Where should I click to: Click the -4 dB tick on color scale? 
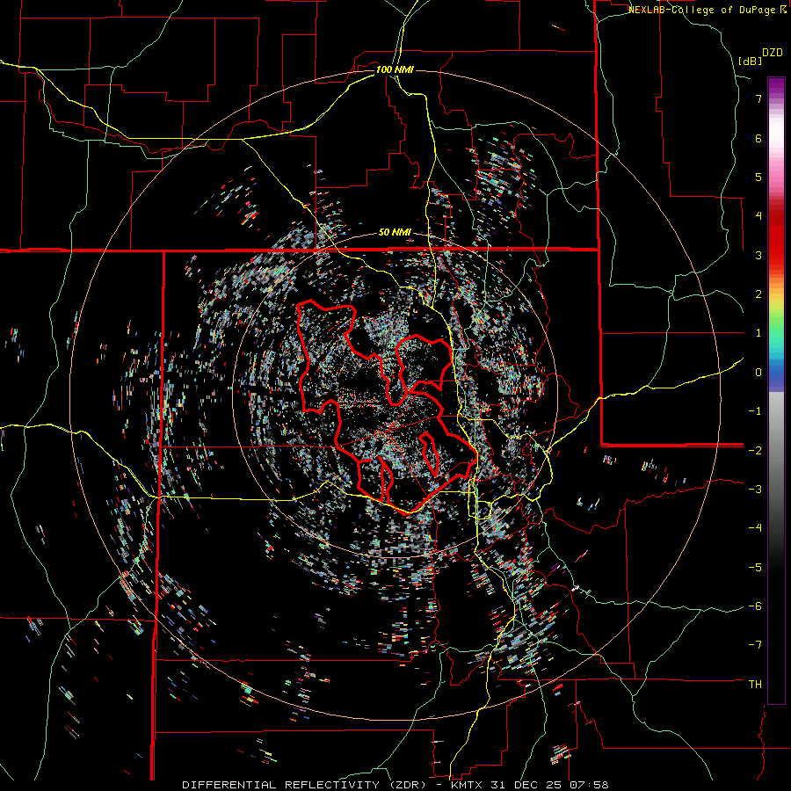click(755, 528)
